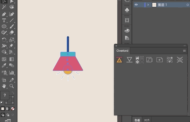
Task: Select the Shape Builder tool
Action: coord(4,52)
